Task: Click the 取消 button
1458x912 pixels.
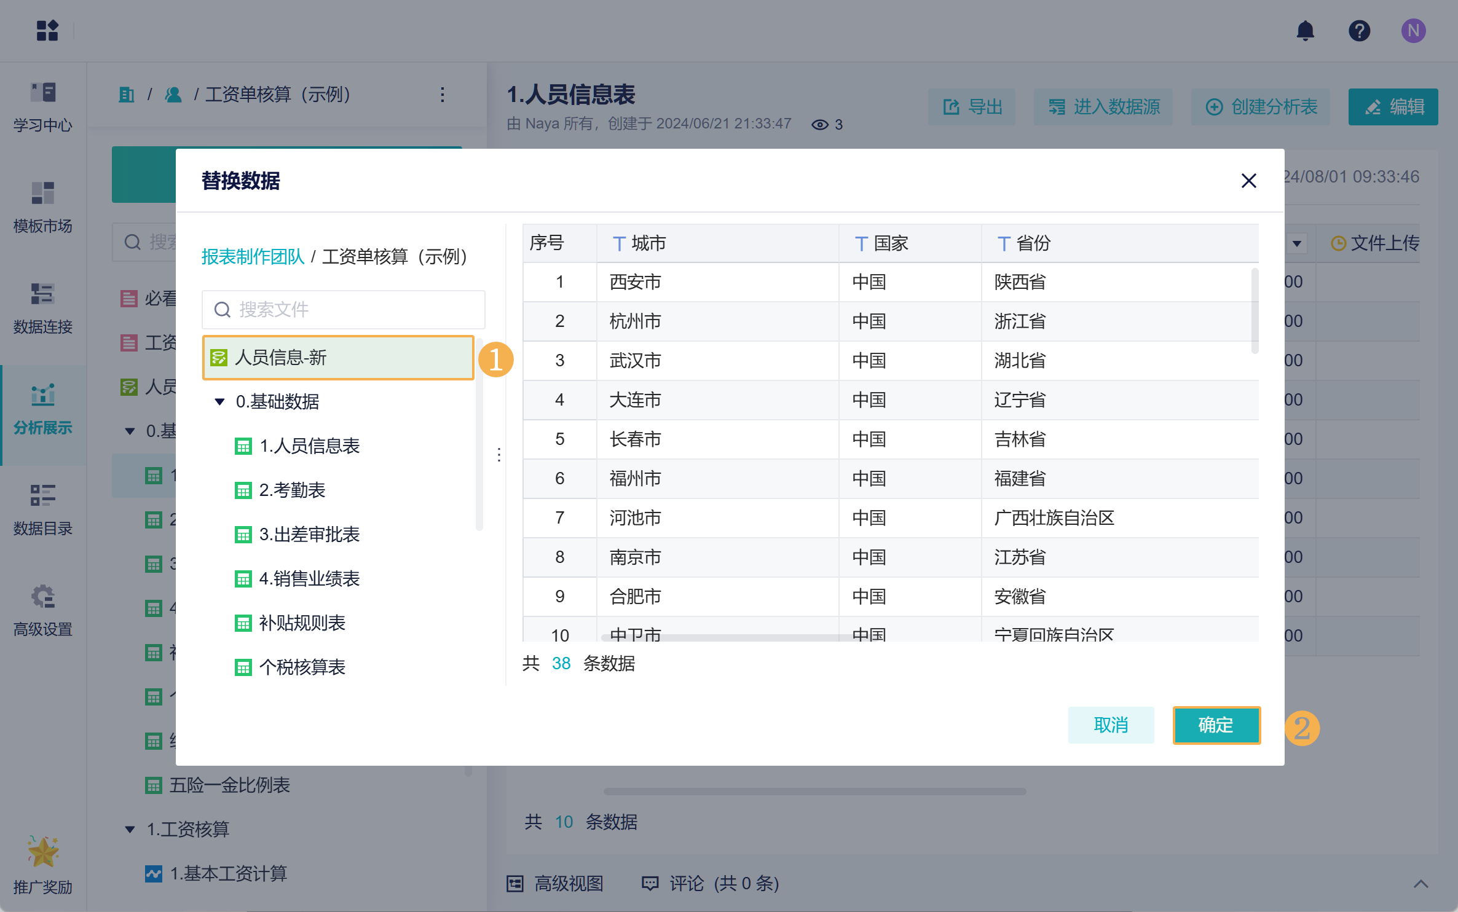Action: pyautogui.click(x=1111, y=725)
